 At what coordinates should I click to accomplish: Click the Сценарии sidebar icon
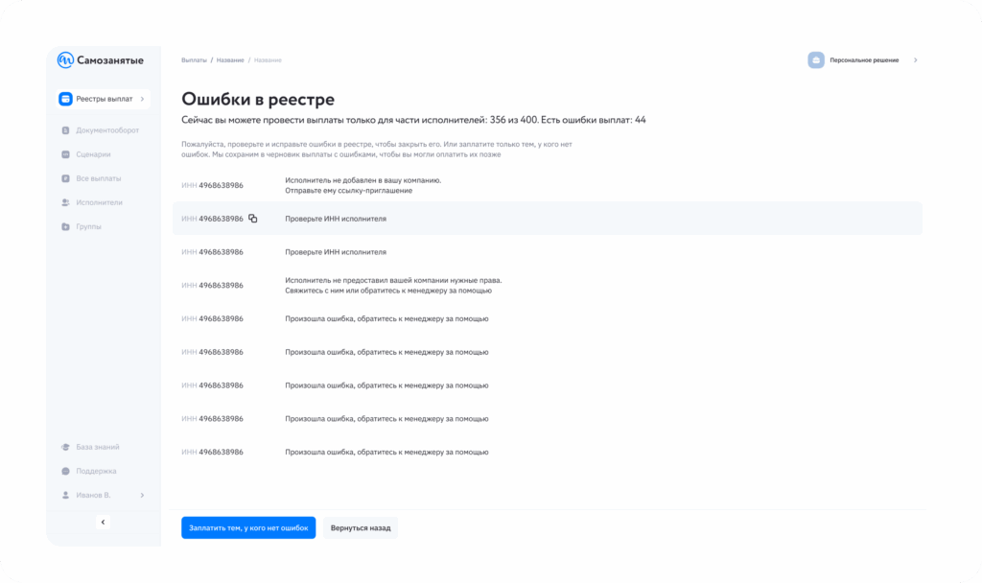tap(65, 154)
